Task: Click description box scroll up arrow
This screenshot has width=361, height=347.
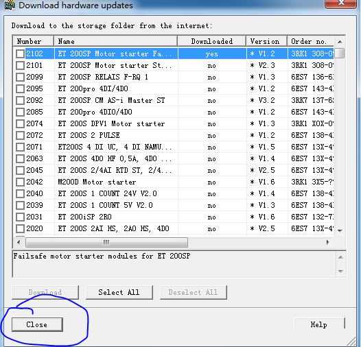Action: 340,257
